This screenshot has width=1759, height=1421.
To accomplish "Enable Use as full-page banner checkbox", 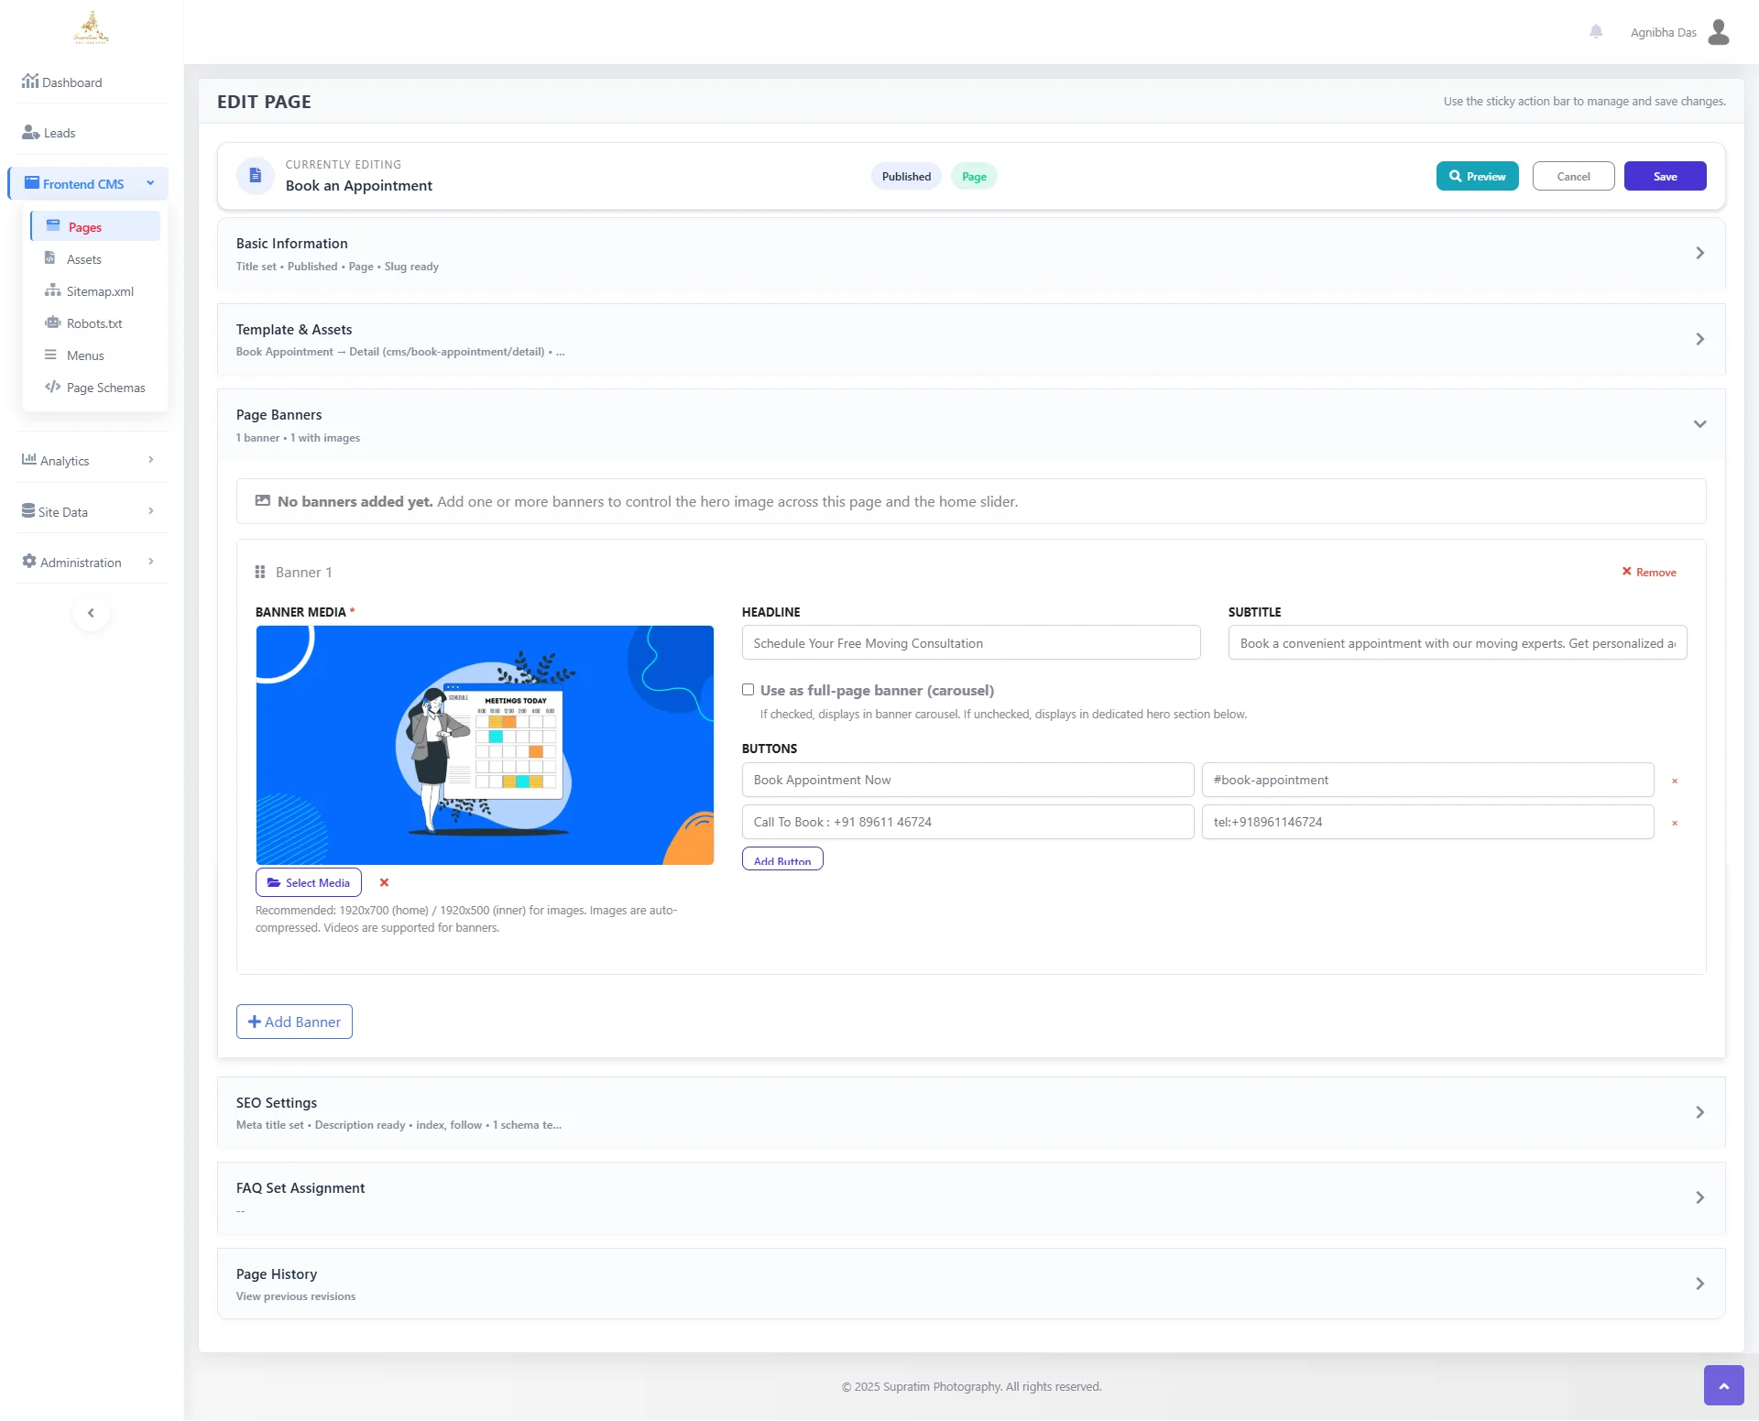I will pos(748,690).
